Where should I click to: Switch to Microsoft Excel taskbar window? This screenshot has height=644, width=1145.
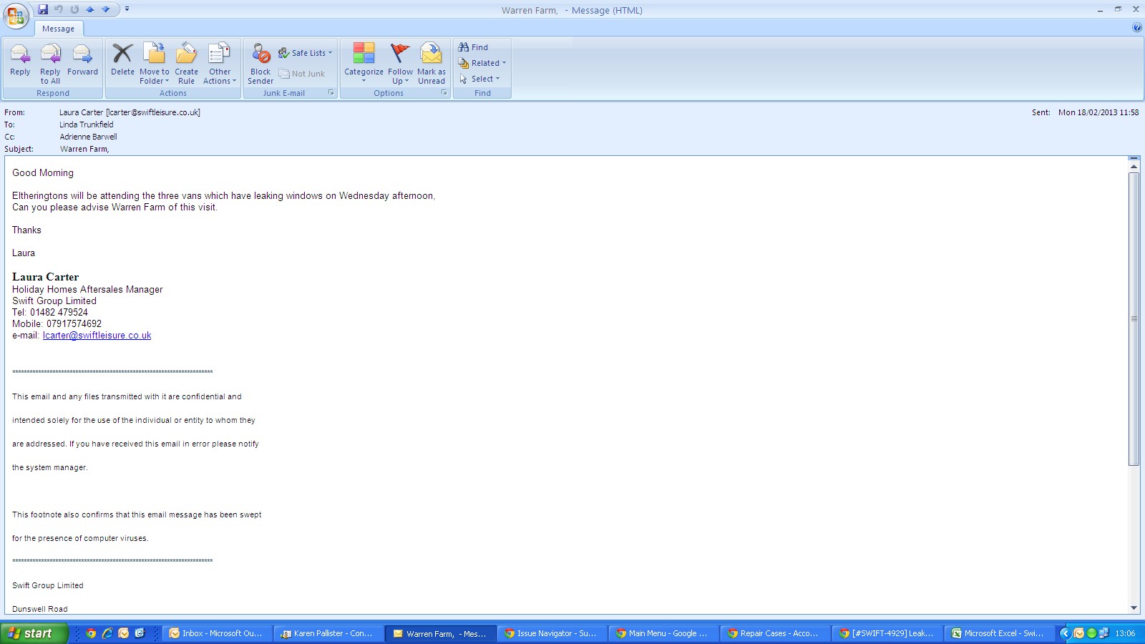(x=998, y=633)
